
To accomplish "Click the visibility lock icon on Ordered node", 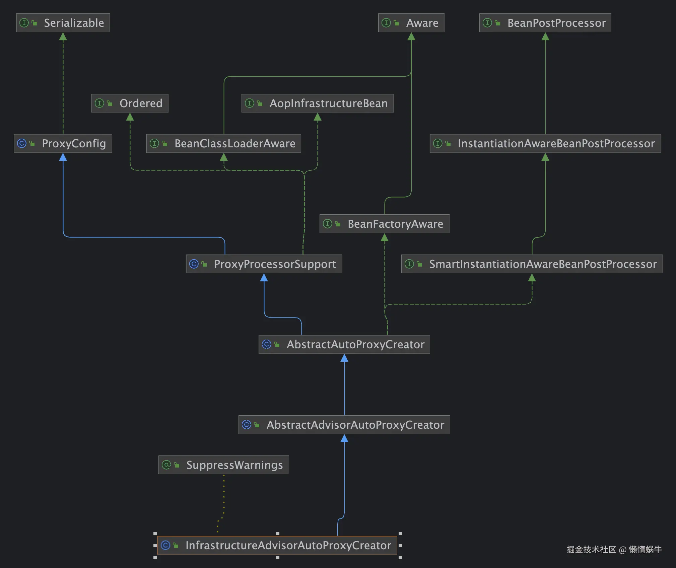I will click(x=110, y=103).
